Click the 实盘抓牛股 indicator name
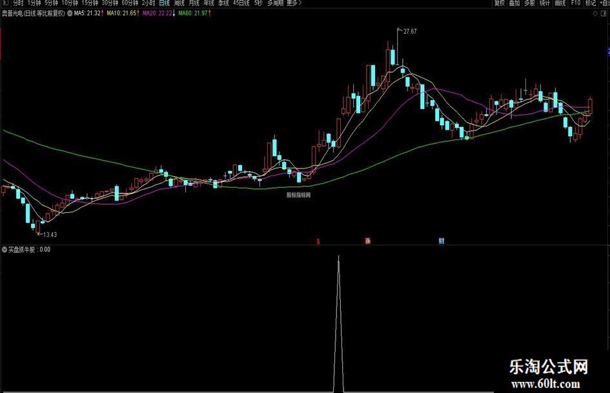Screen dimensions: 610x393 click(21, 250)
